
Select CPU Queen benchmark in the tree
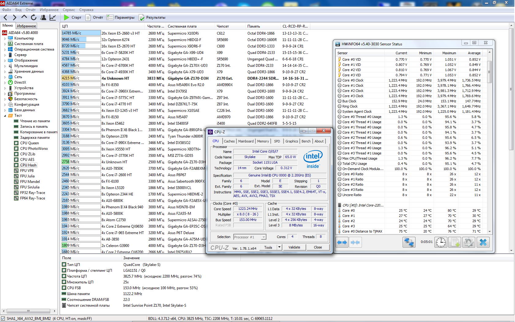(x=29, y=143)
